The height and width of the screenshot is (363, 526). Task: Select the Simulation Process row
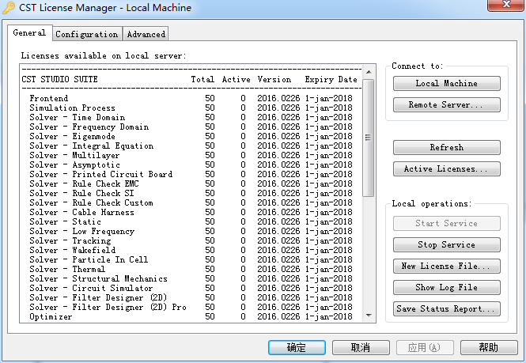[x=191, y=108]
